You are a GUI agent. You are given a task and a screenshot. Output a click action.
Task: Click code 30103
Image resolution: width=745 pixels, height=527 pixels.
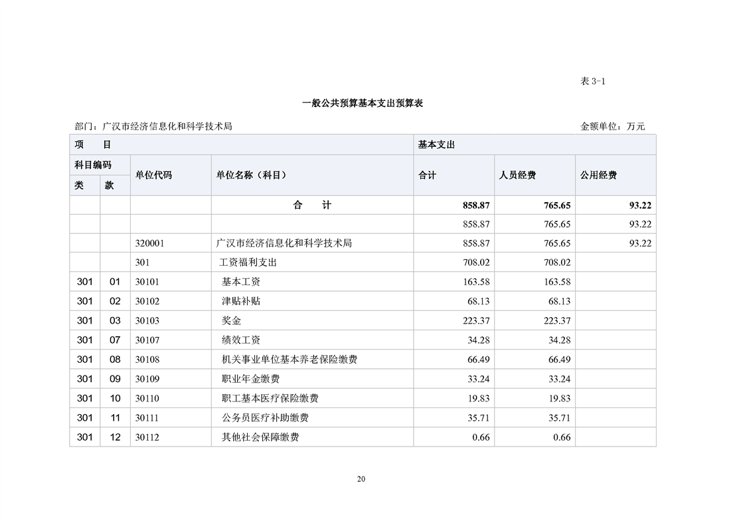(x=147, y=321)
